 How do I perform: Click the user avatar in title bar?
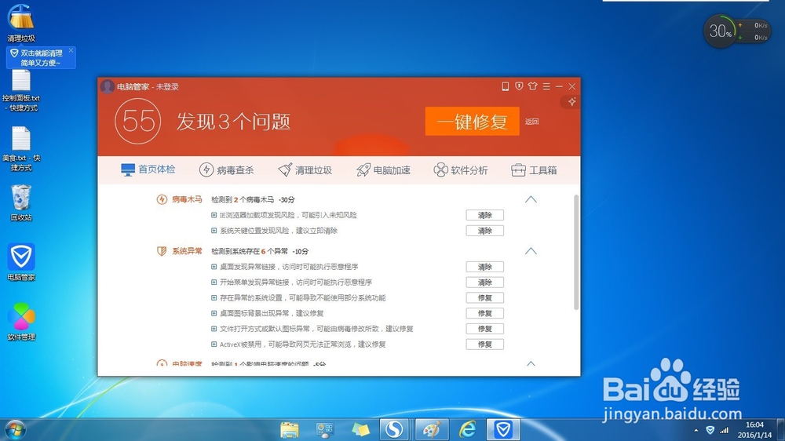coord(107,86)
